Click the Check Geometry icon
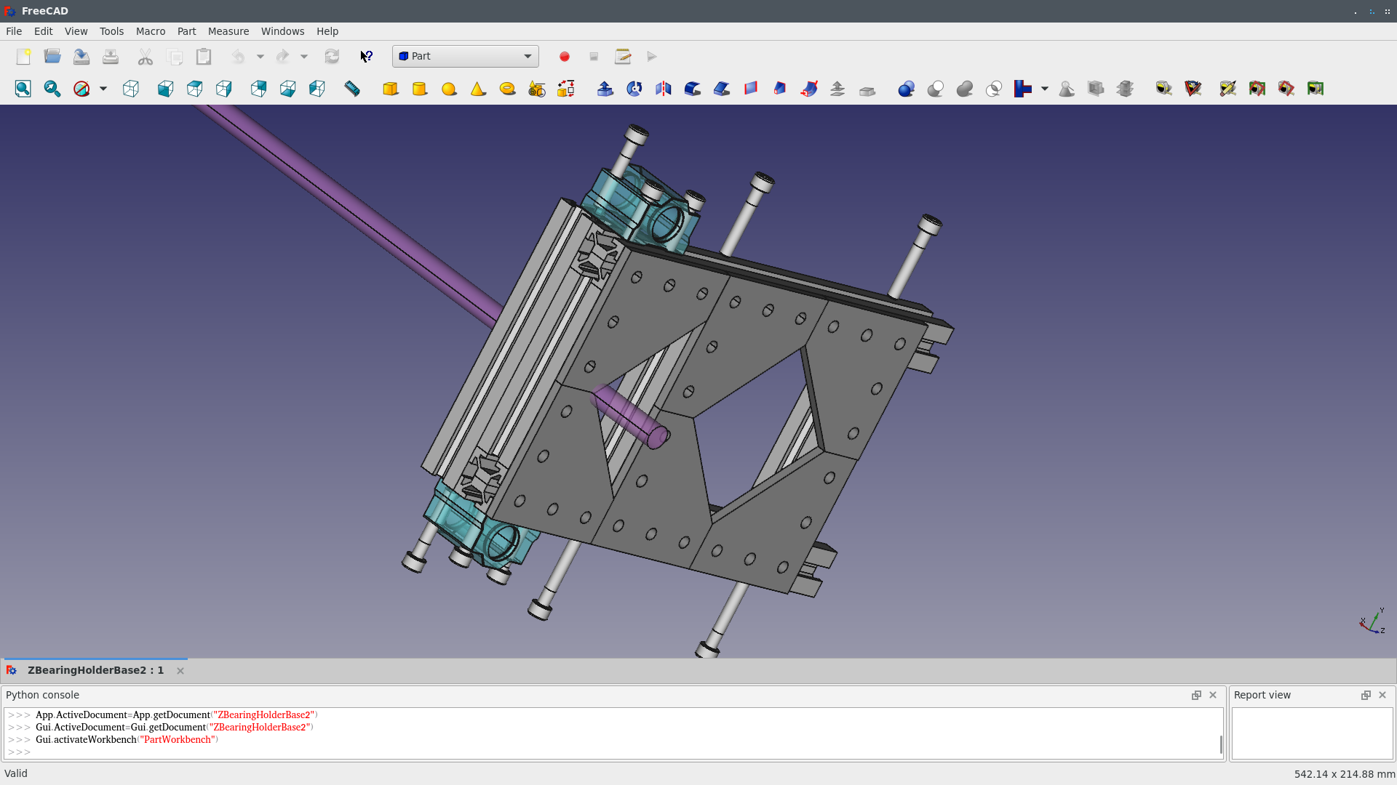The width and height of the screenshot is (1397, 785). pyautogui.click(x=1067, y=89)
